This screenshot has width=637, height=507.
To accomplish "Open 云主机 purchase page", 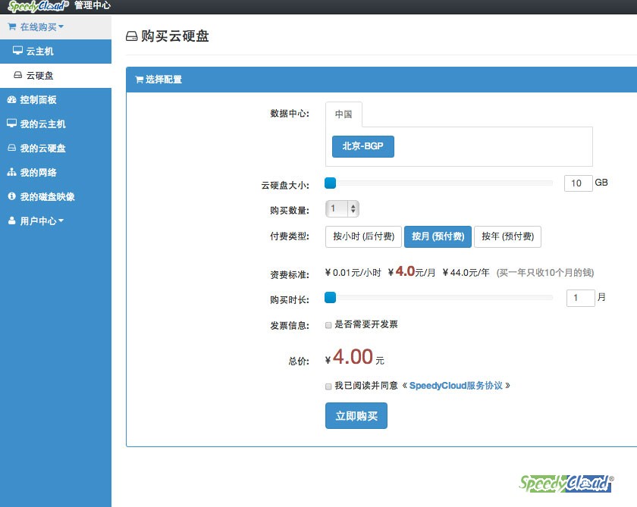I will click(x=55, y=51).
